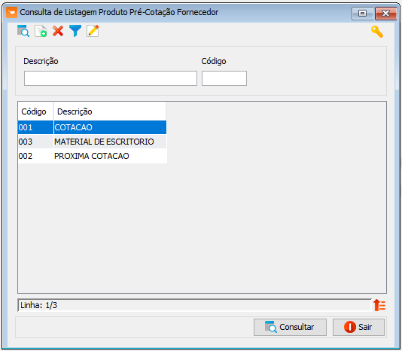The width and height of the screenshot is (402, 351).
Task: Click the Consultar button
Action: 290,327
